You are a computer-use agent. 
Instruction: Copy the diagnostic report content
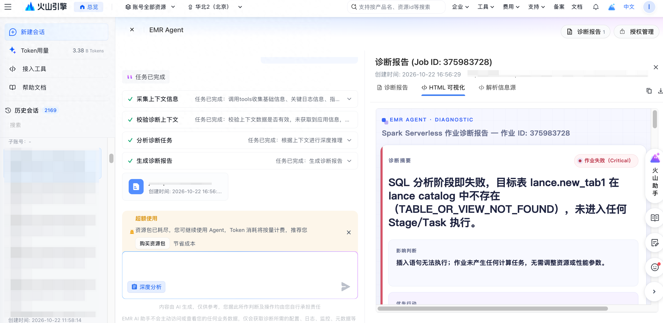click(x=649, y=91)
